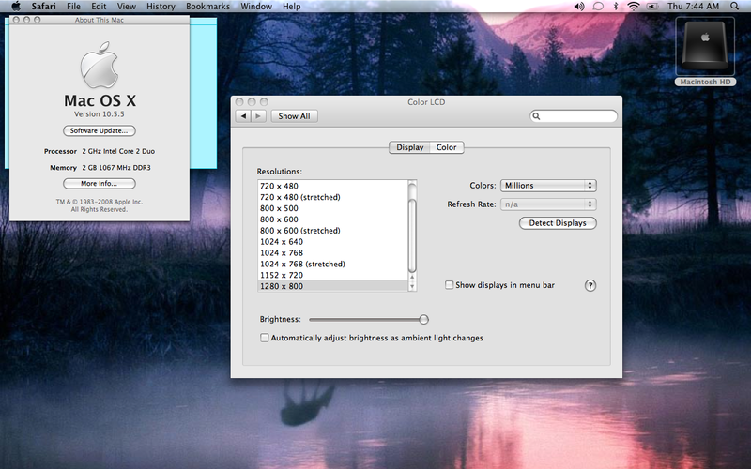
Task: Toggle automatically adjust brightness checkbox
Action: coord(265,338)
